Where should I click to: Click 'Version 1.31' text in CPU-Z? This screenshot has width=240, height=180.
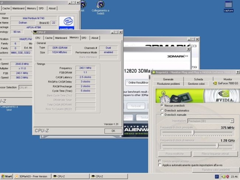click(x=111, y=124)
